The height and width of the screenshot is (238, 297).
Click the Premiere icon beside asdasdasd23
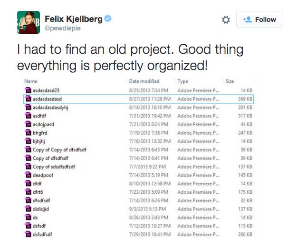28,90
